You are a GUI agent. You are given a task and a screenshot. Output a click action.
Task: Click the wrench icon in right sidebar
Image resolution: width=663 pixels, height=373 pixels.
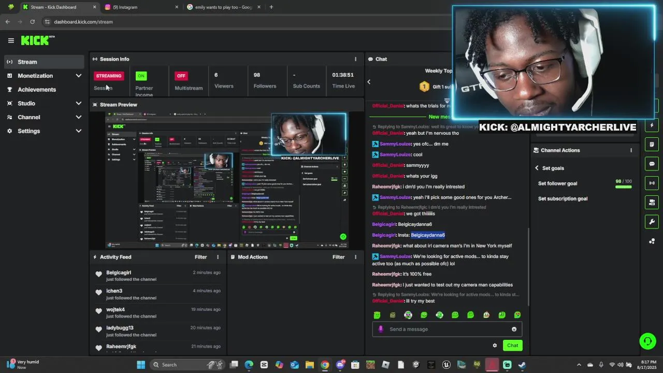pos(652,222)
